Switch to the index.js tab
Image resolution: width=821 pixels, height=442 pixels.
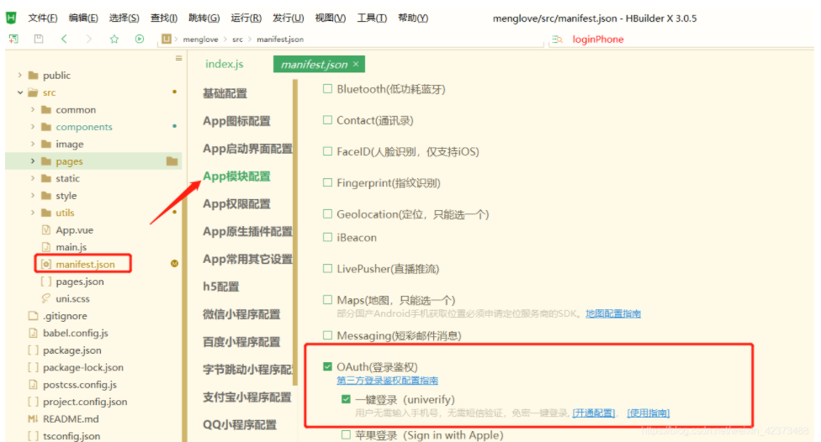point(224,64)
